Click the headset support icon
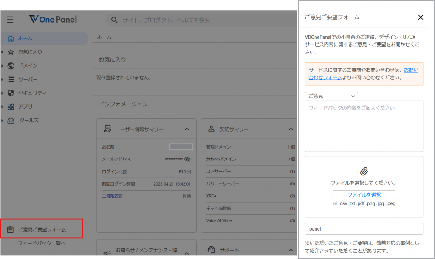This screenshot has height=259, width=435. [212, 250]
